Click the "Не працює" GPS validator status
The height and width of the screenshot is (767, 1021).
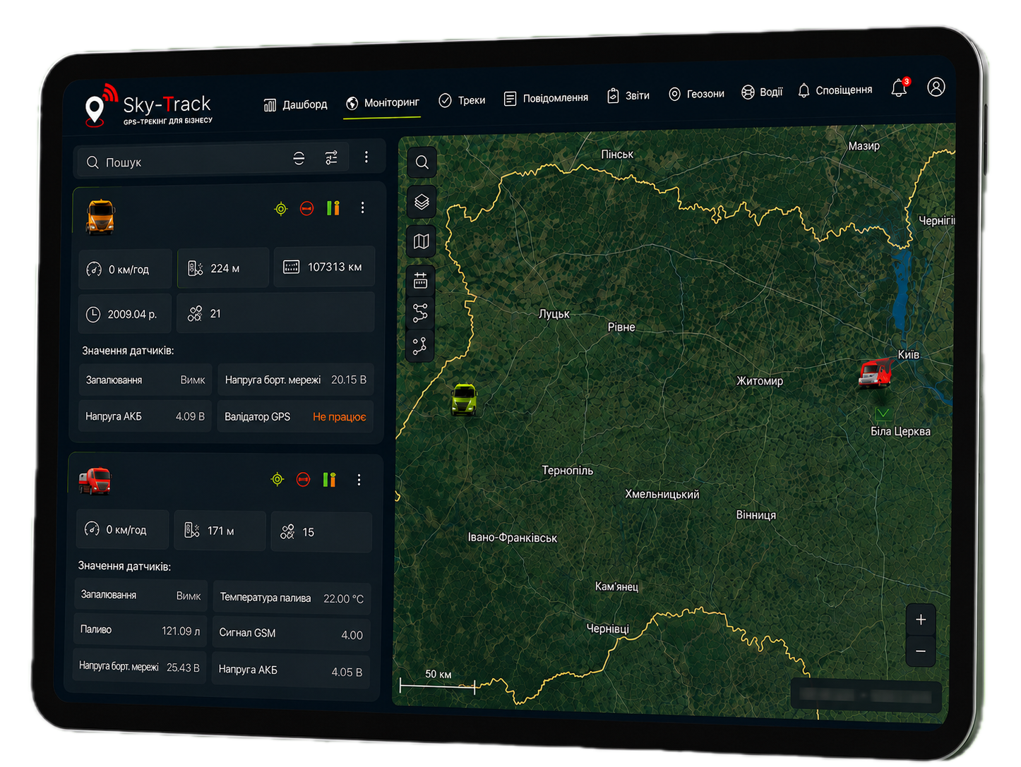[340, 417]
